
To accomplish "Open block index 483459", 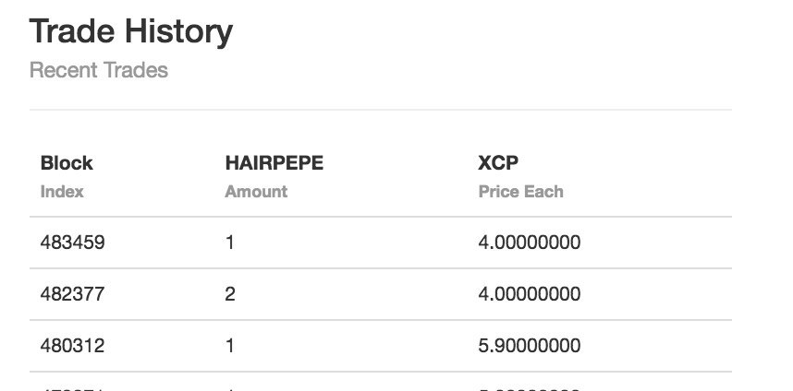I will click(x=72, y=243).
